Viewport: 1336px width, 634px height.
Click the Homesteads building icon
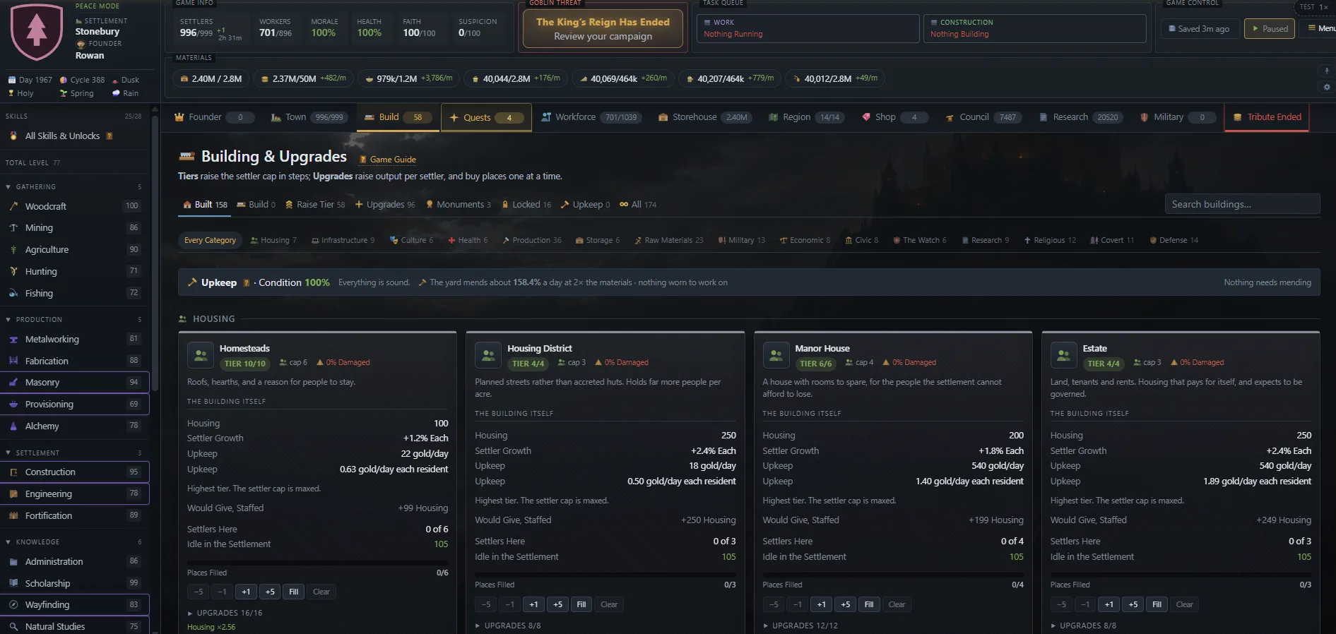click(x=201, y=355)
